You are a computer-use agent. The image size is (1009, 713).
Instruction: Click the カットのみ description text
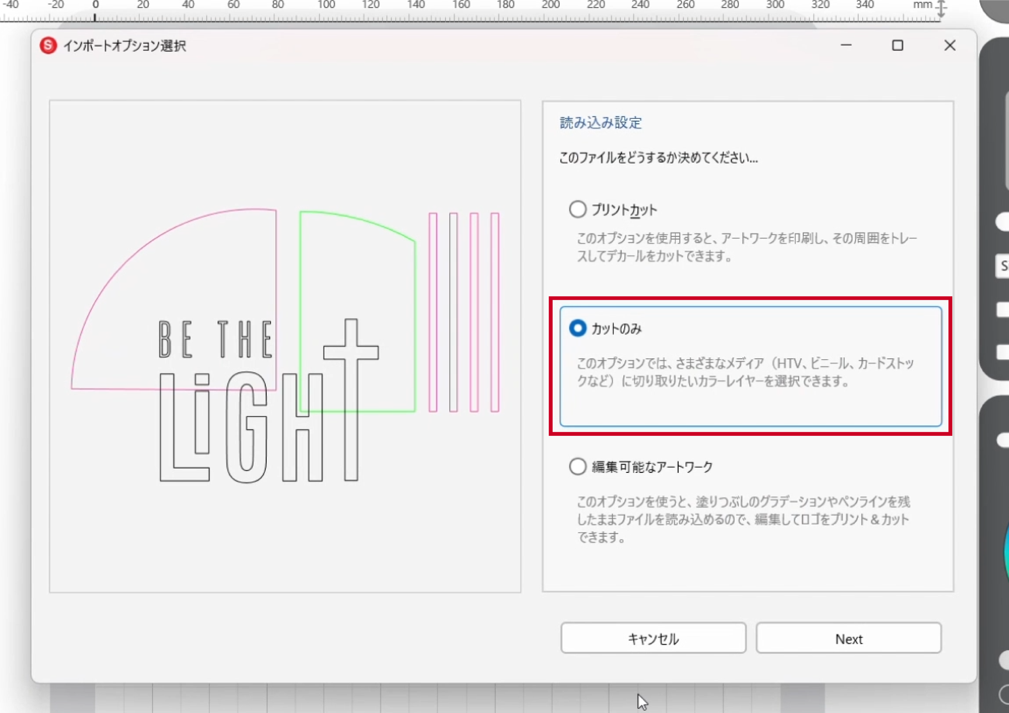click(x=745, y=372)
